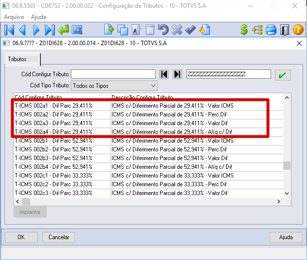Click horizontal scroll left arrow
307x260 pixels.
click(x=17, y=201)
